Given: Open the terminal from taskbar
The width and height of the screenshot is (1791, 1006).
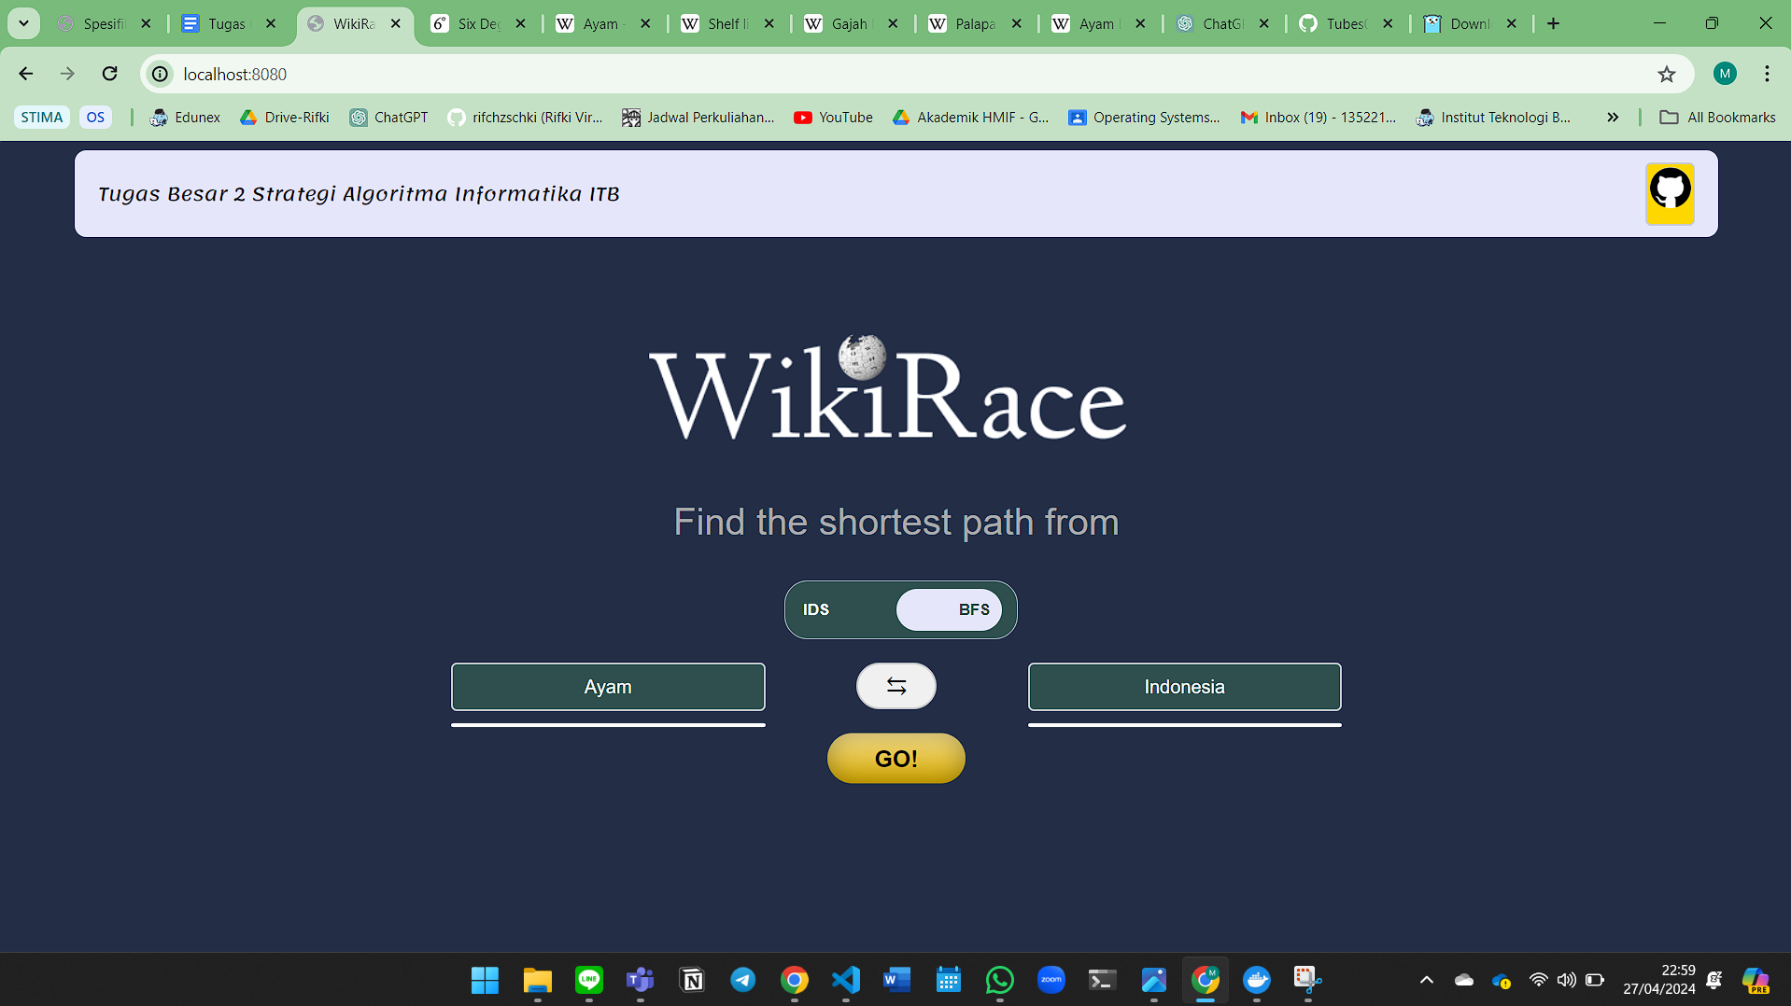Looking at the screenshot, I should click(x=1102, y=980).
